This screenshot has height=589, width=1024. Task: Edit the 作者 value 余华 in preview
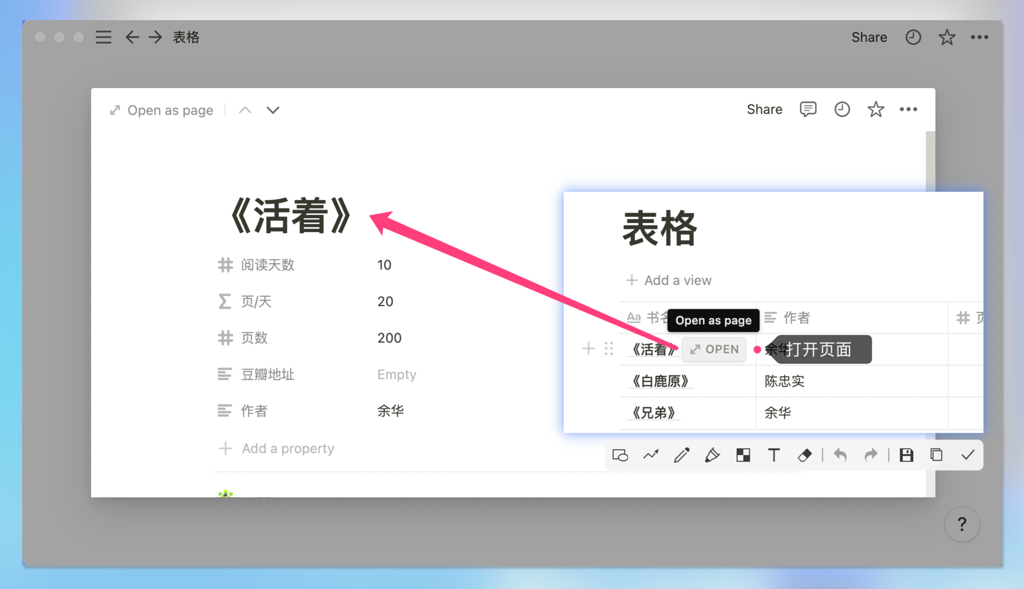pyautogui.click(x=390, y=411)
